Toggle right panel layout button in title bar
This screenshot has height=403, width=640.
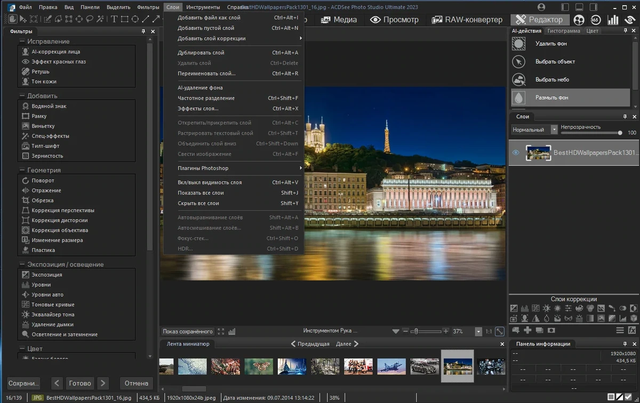(594, 7)
